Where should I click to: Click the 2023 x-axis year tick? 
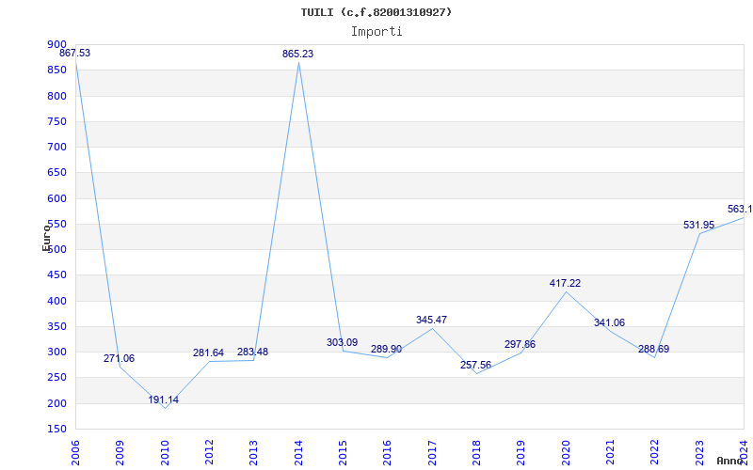699,452
